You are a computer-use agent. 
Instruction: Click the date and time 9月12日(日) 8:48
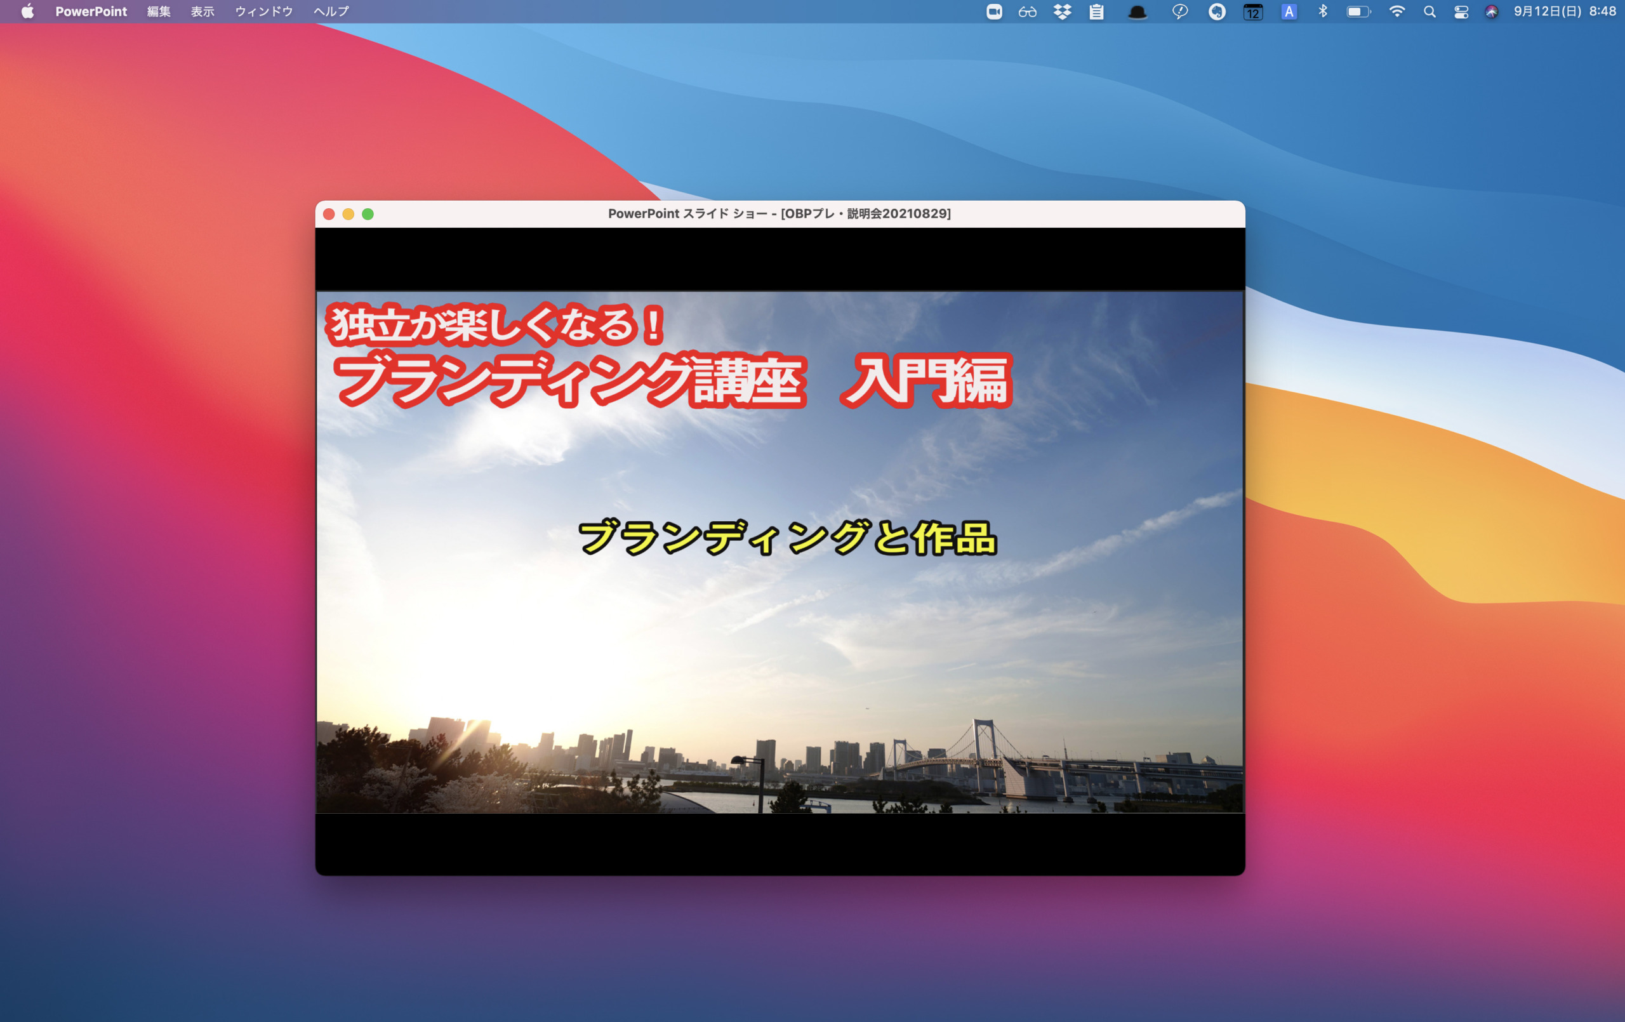point(1564,11)
